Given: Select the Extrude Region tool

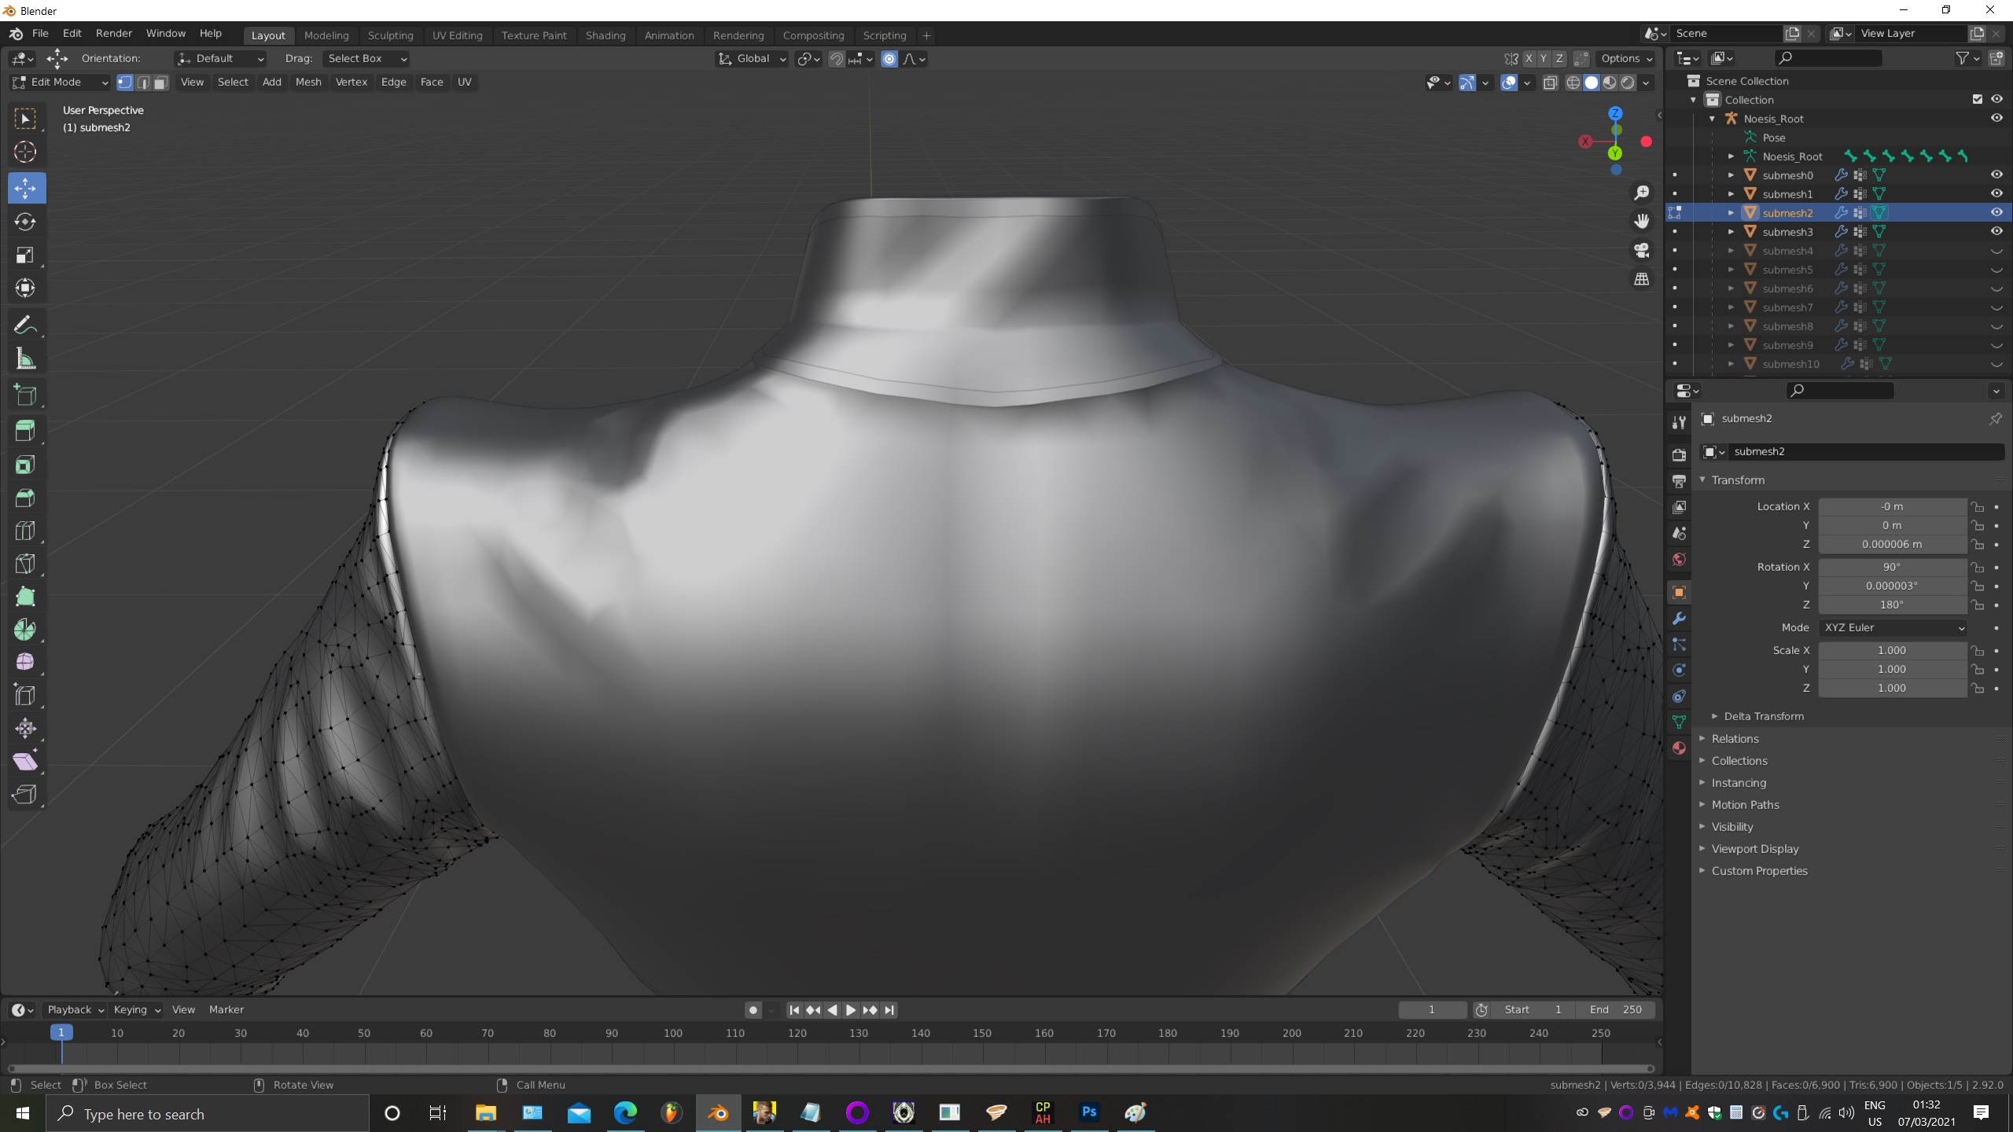Looking at the screenshot, I should [25, 431].
